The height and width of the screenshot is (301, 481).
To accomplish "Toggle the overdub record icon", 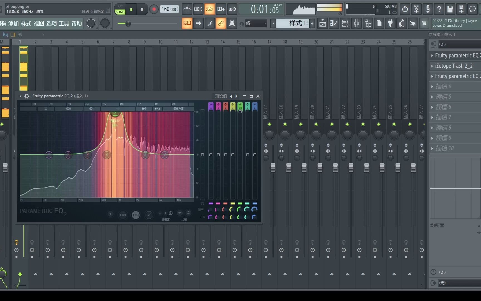I will pyautogui.click(x=221, y=9).
